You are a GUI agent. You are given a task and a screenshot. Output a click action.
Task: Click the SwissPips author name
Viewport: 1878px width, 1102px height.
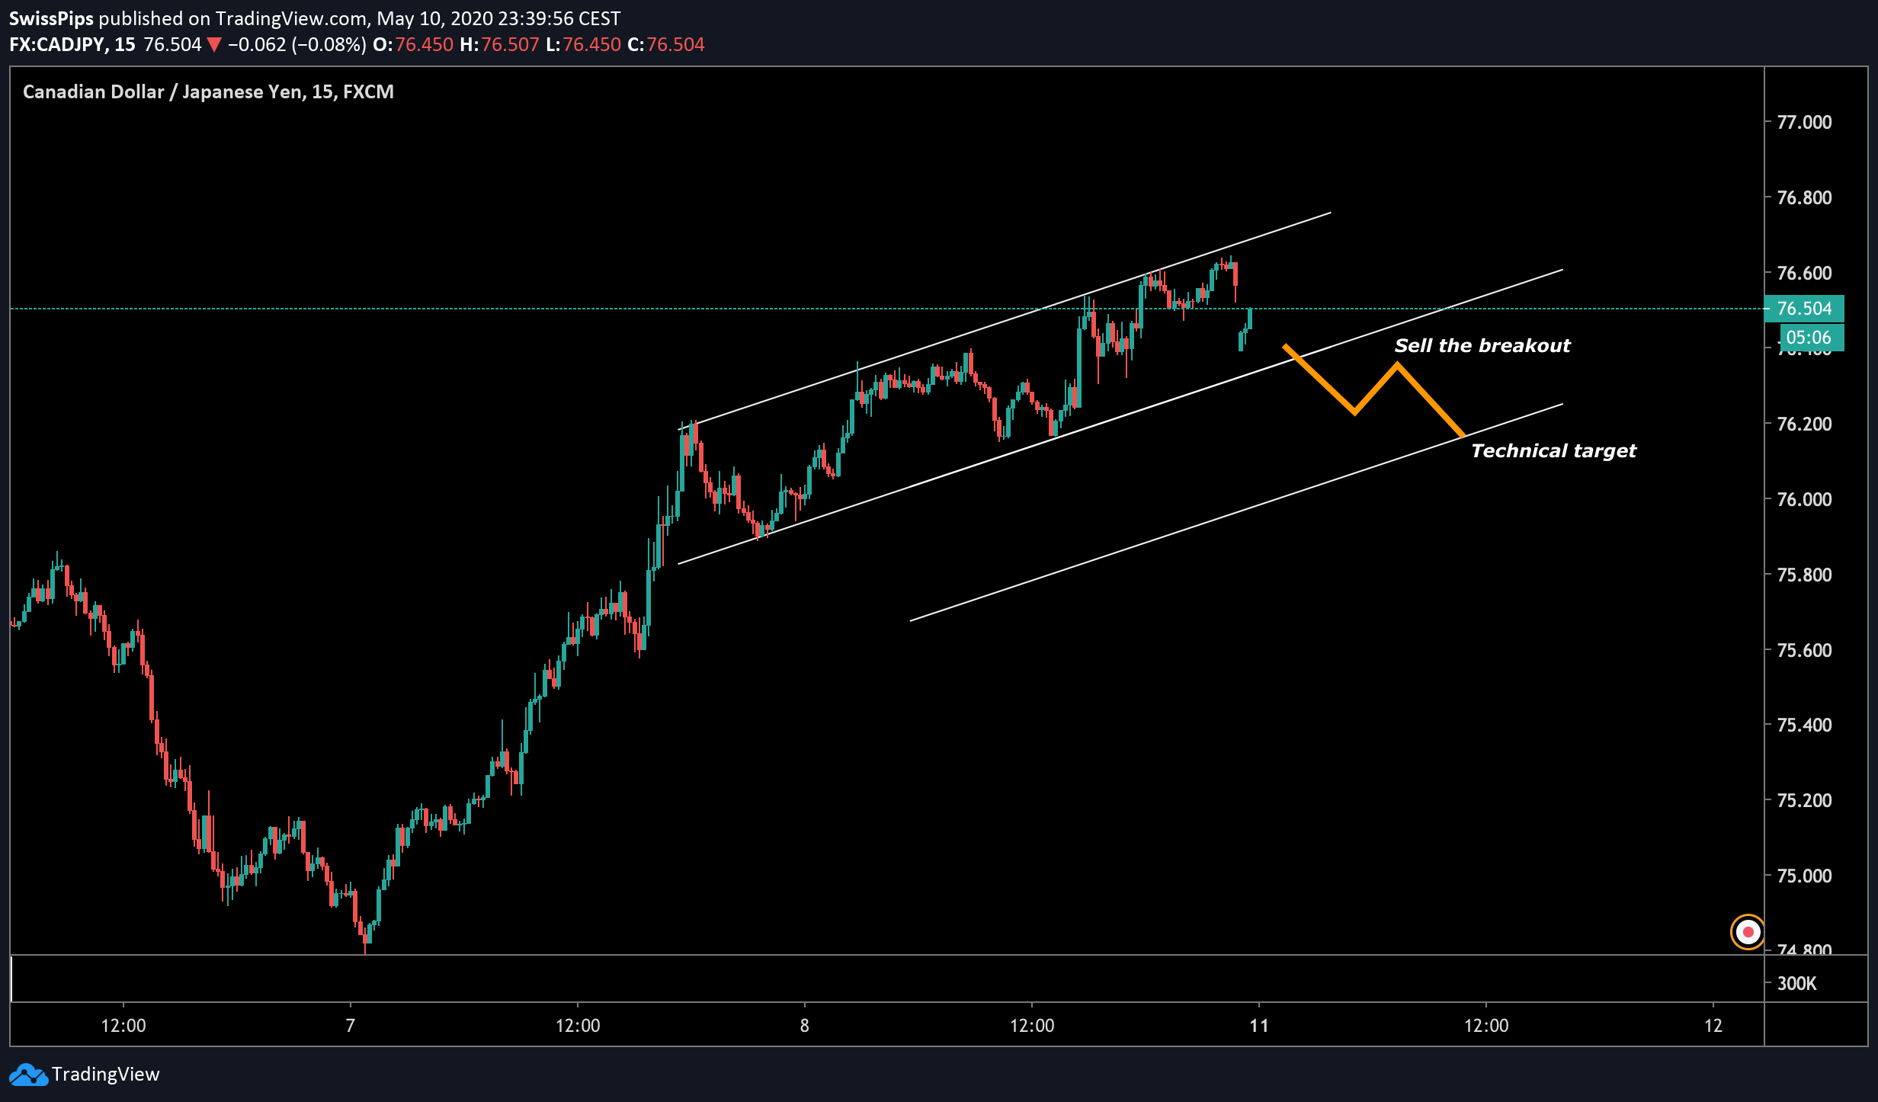click(x=51, y=18)
